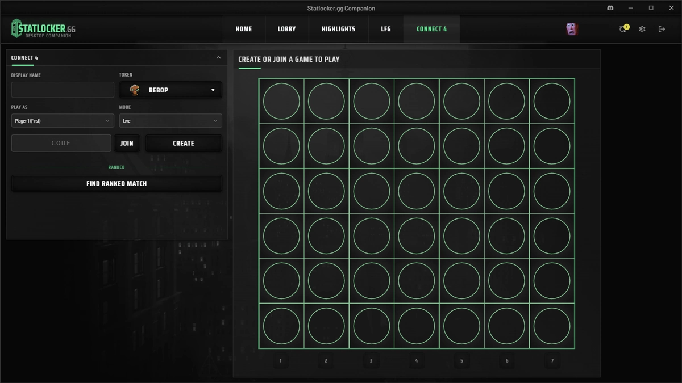Open the Lobby tab

286,29
